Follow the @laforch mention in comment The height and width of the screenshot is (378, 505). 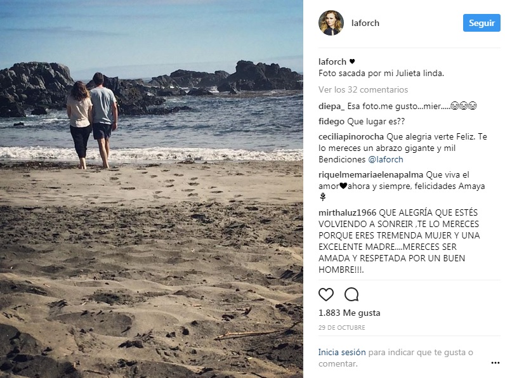click(386, 159)
